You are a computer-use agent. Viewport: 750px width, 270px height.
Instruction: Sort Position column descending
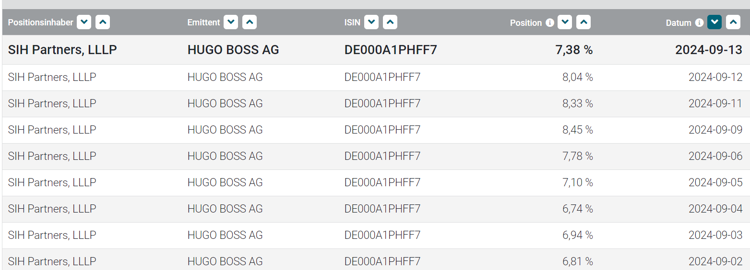565,22
